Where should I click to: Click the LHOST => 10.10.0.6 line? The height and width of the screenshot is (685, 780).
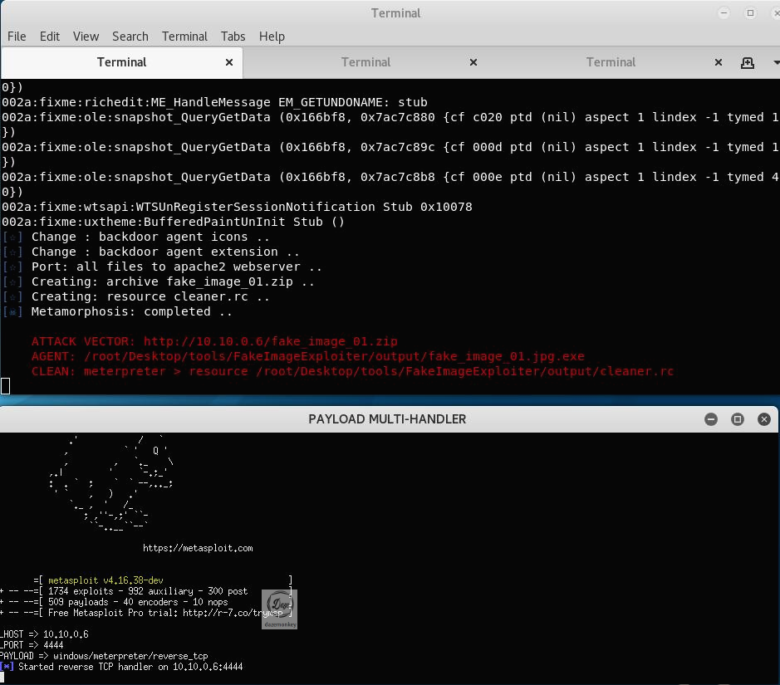point(44,634)
